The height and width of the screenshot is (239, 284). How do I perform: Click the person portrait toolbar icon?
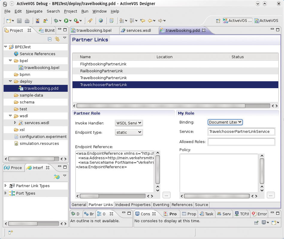click(x=37, y=21)
